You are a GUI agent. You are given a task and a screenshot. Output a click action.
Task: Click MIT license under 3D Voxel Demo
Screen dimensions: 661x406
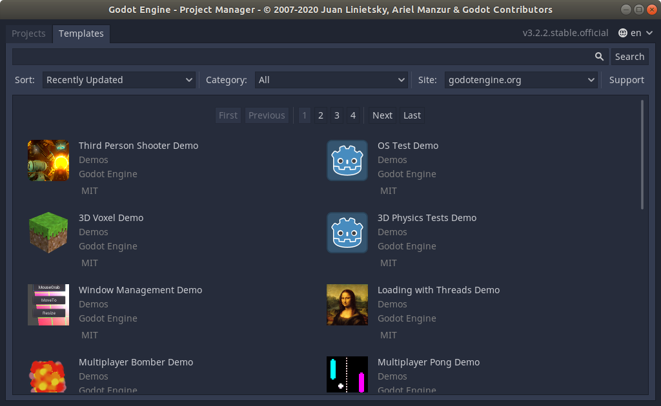[89, 263]
